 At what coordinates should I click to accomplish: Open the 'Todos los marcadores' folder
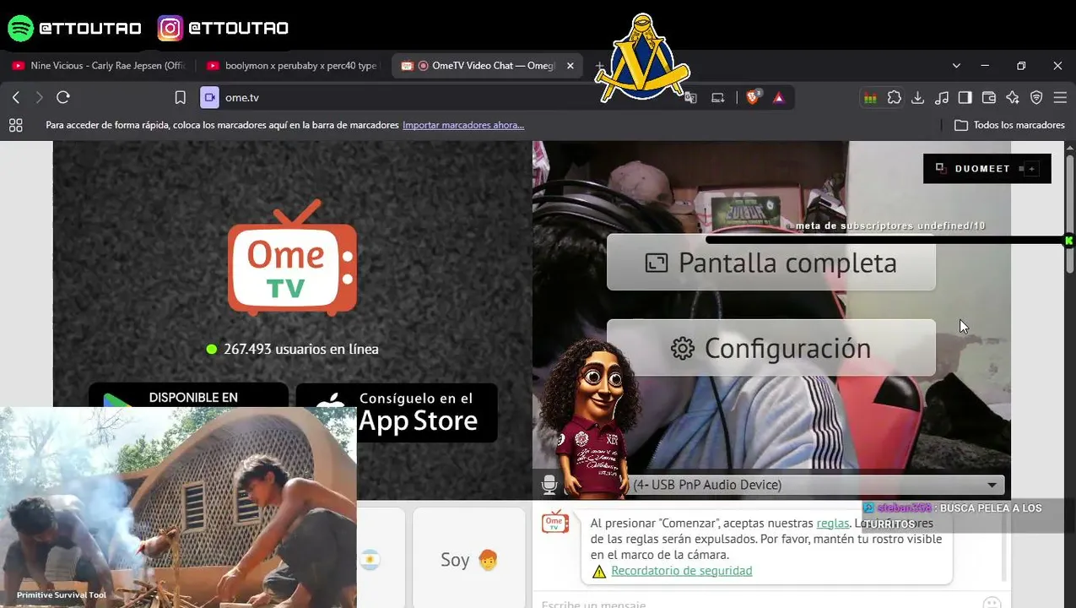[1009, 125]
